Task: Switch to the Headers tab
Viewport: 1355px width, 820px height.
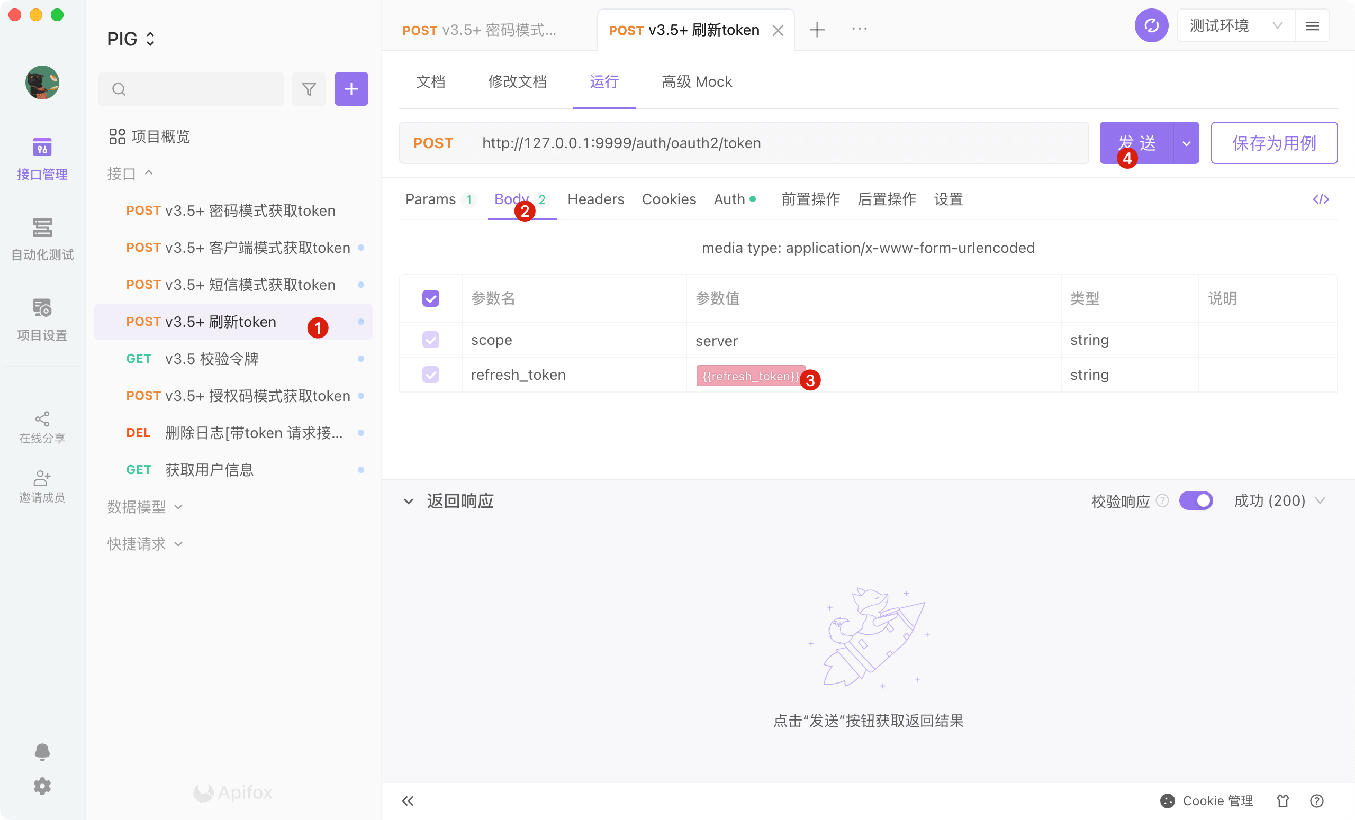Action: point(595,199)
